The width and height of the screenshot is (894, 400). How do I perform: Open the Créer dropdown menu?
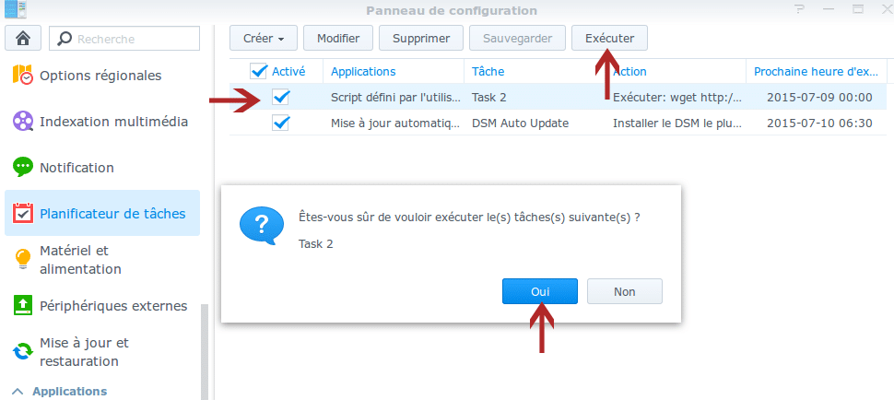tap(264, 38)
